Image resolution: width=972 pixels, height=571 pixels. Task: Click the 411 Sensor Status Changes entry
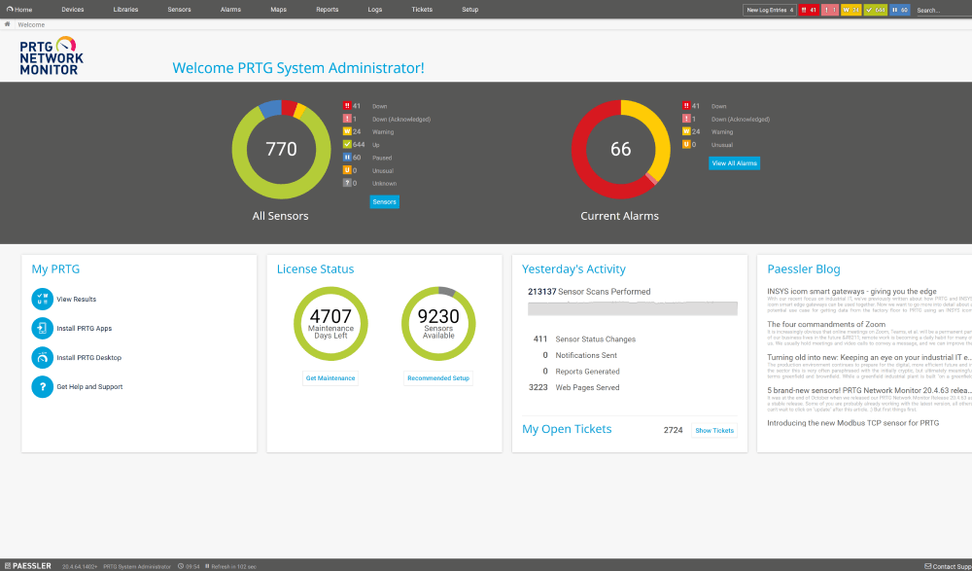click(584, 339)
